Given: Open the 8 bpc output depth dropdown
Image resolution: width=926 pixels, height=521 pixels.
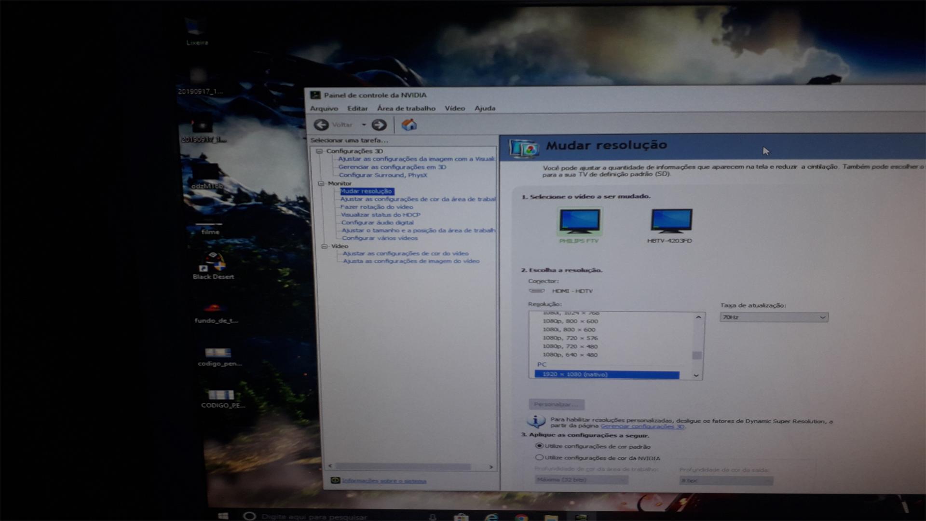Looking at the screenshot, I should point(726,480).
